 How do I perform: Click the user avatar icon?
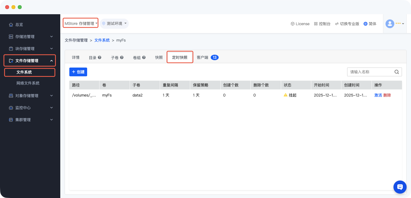pos(390,24)
